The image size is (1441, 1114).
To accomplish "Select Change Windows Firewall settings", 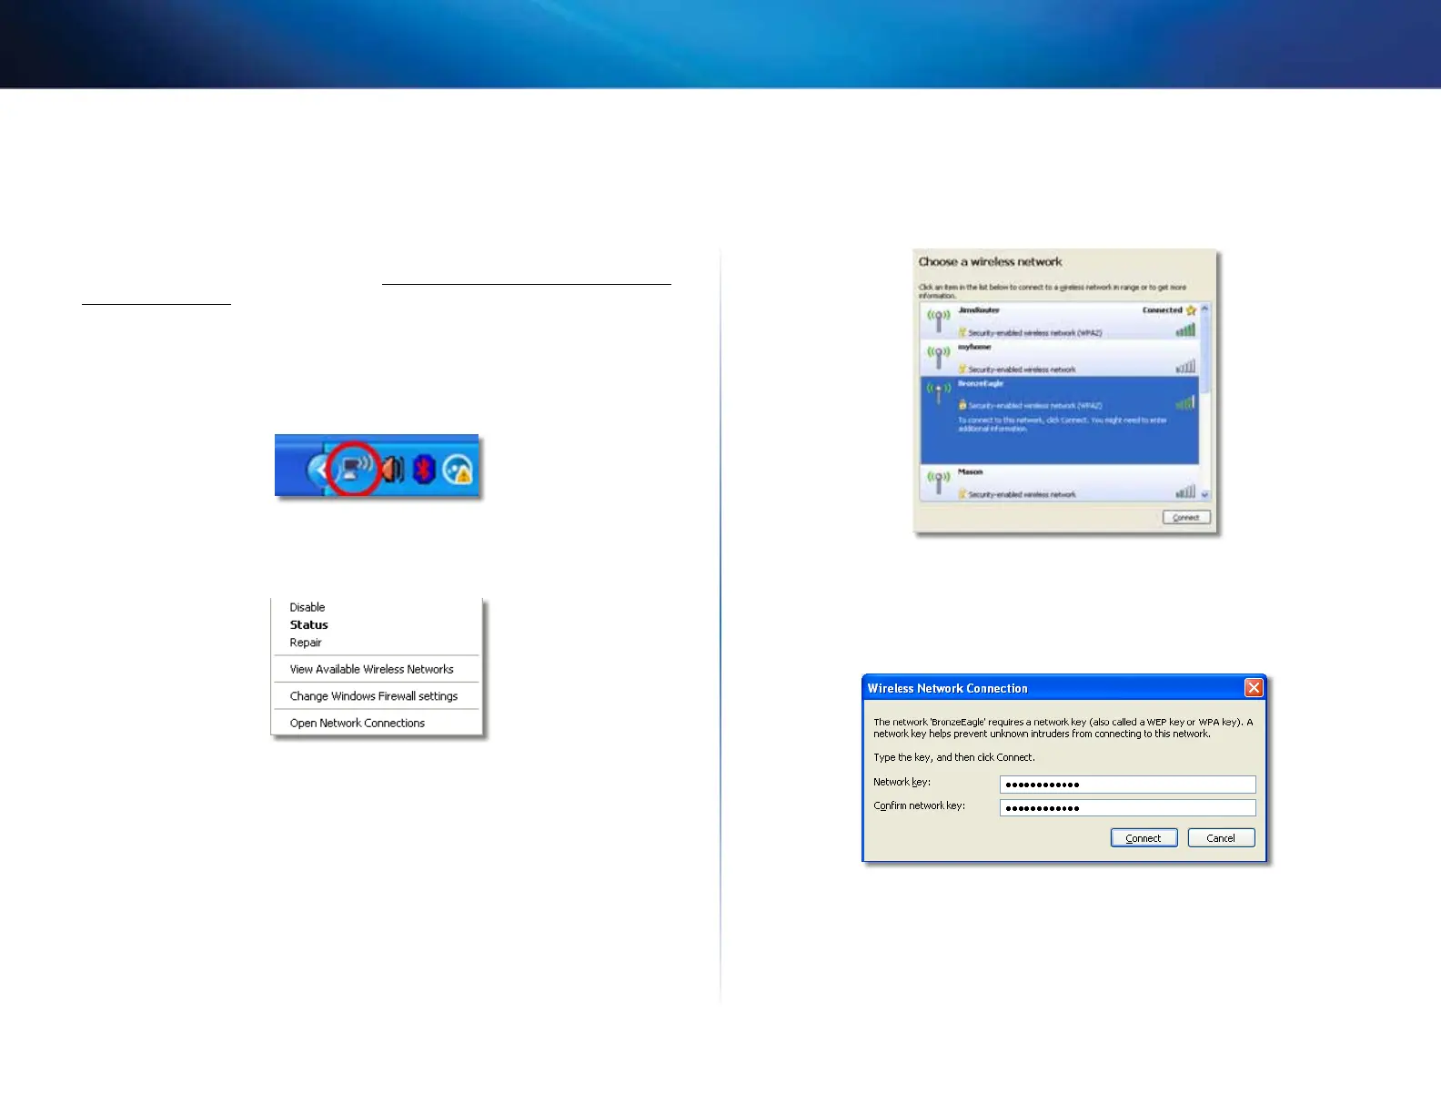I will pos(374,696).
